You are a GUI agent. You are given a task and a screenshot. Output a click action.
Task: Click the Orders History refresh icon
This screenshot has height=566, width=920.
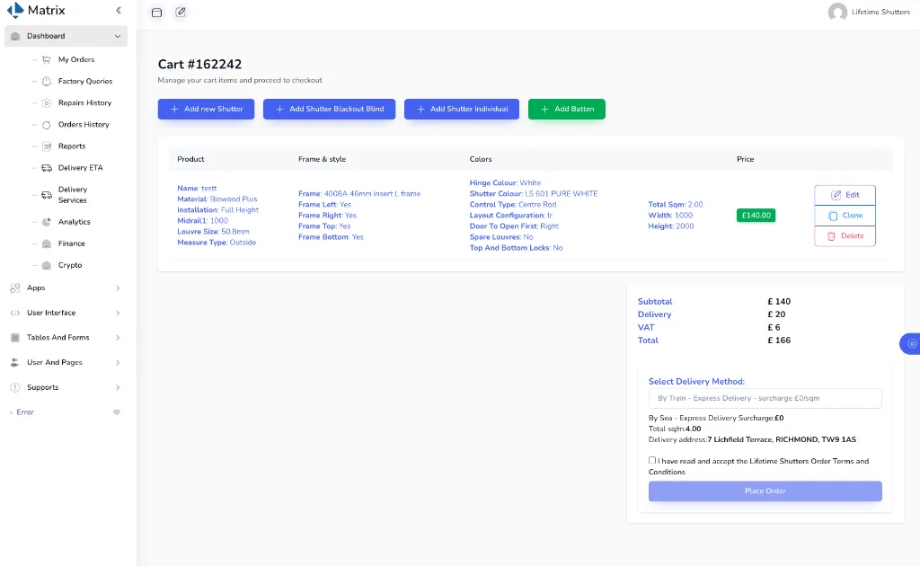tap(47, 125)
